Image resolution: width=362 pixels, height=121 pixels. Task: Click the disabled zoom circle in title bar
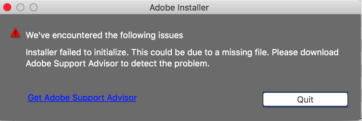(34, 7)
